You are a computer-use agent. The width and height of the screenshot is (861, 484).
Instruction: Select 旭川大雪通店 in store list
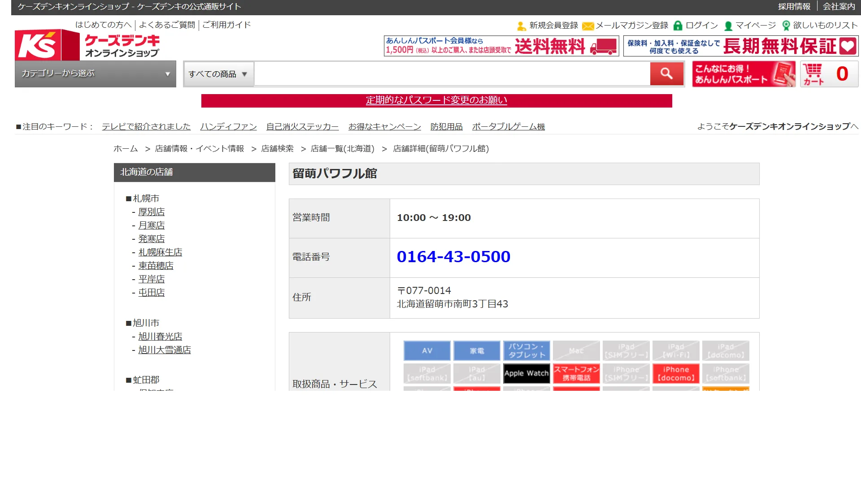pyautogui.click(x=165, y=350)
